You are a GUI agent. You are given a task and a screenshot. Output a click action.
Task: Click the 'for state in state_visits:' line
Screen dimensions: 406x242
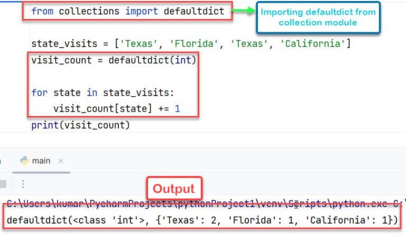(x=103, y=92)
